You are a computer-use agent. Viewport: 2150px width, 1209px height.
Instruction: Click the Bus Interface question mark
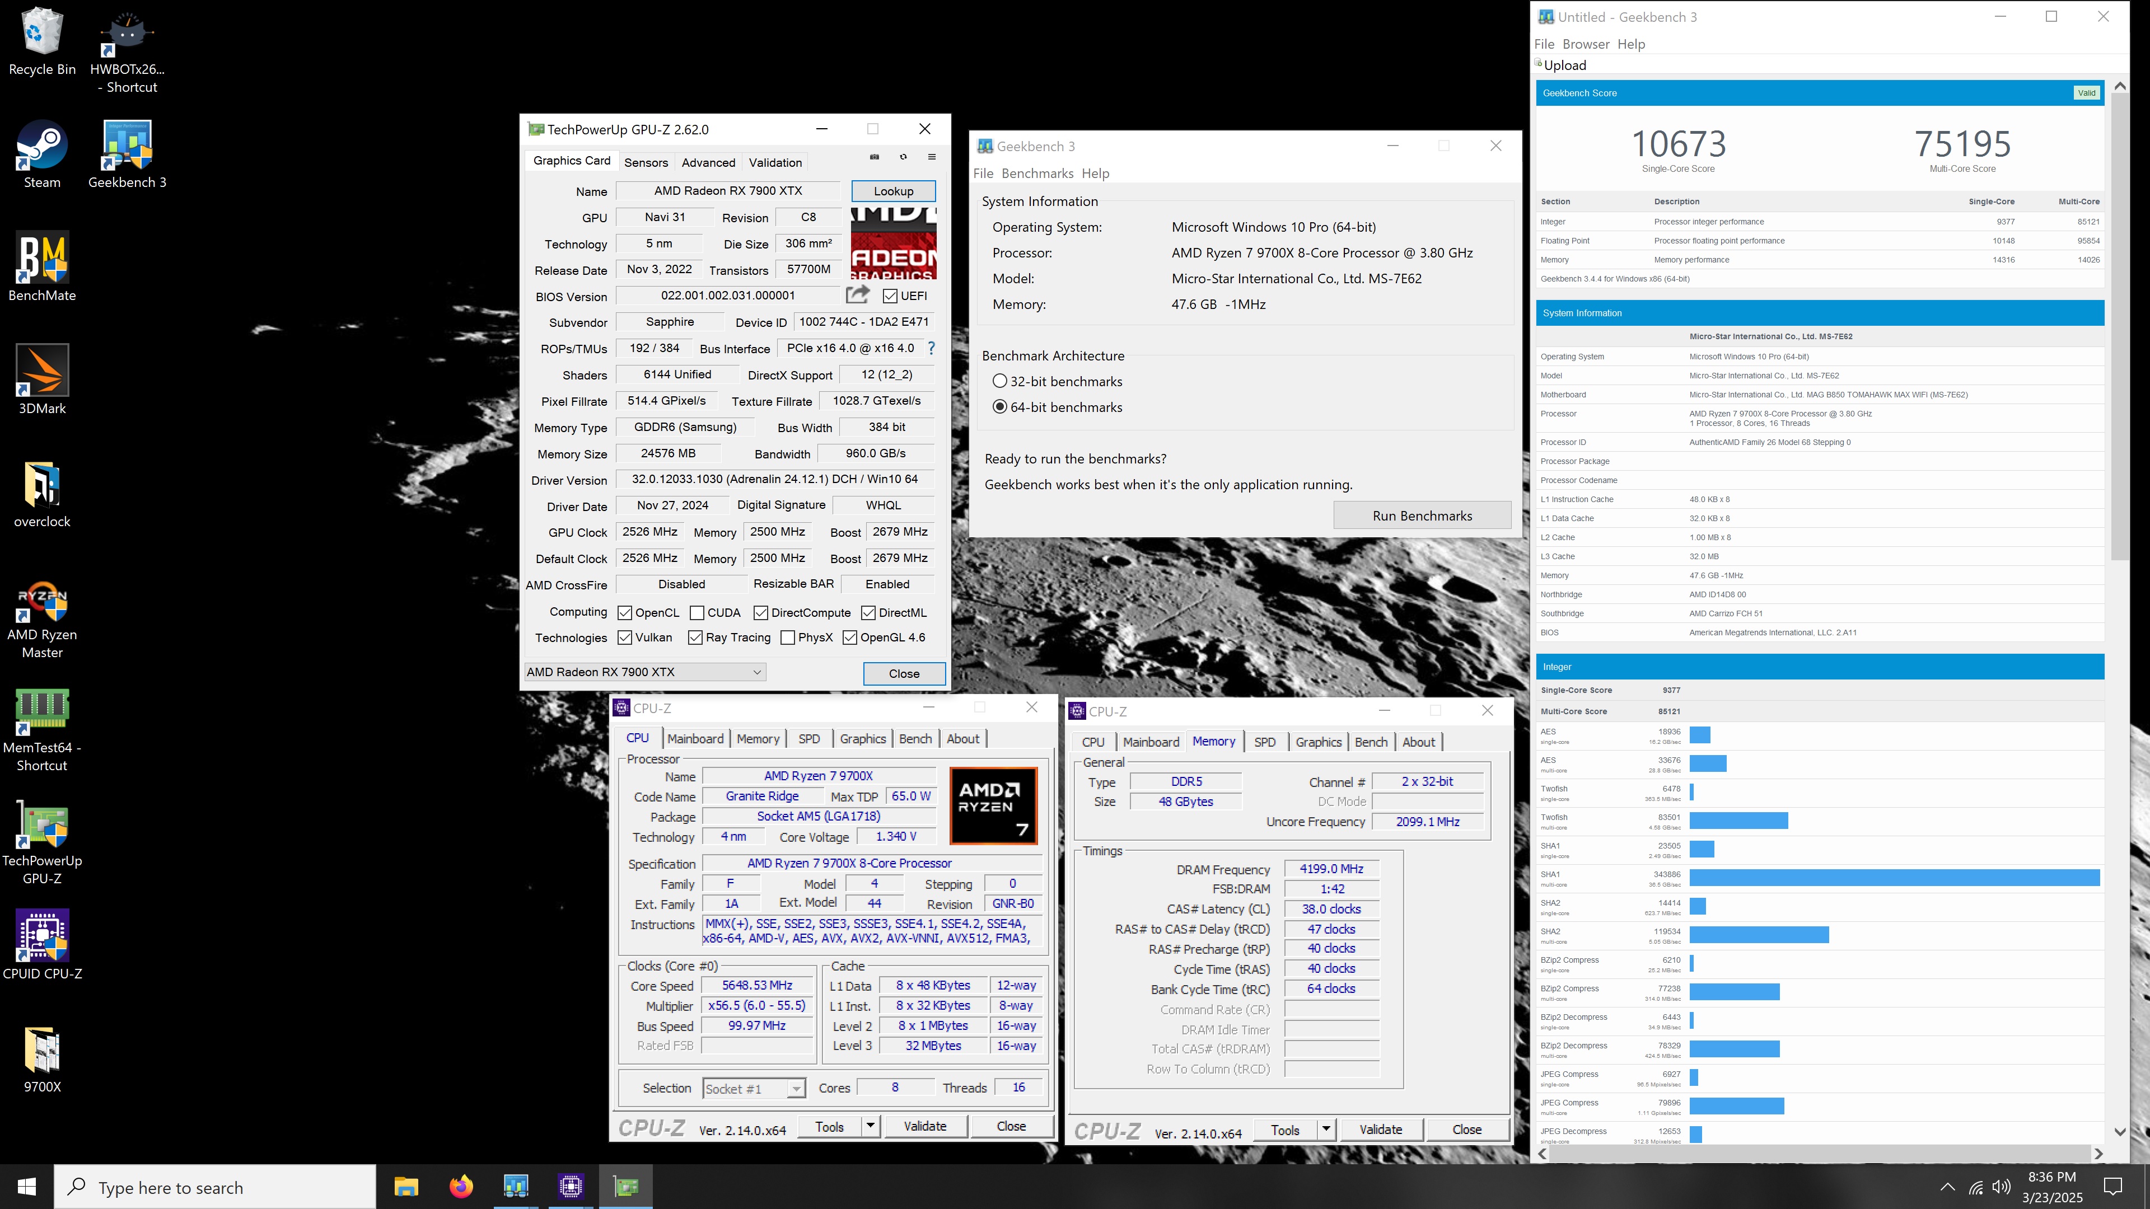[932, 348]
